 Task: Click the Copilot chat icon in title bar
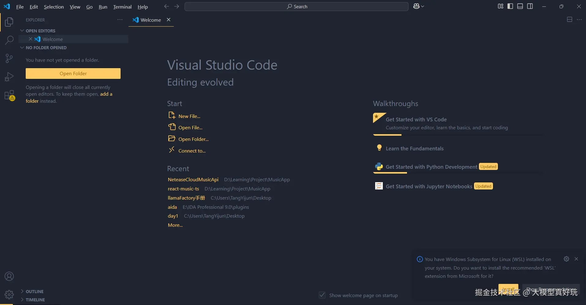pos(416,6)
